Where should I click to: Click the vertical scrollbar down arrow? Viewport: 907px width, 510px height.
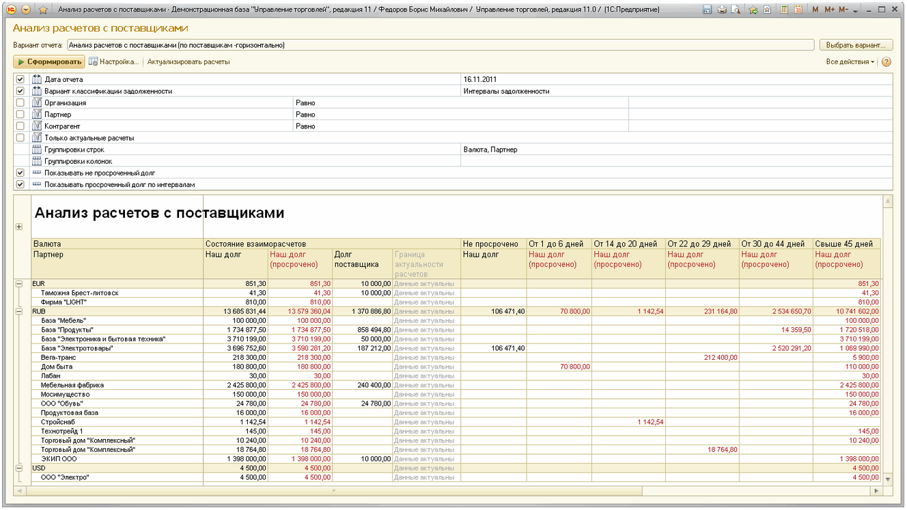click(x=888, y=479)
